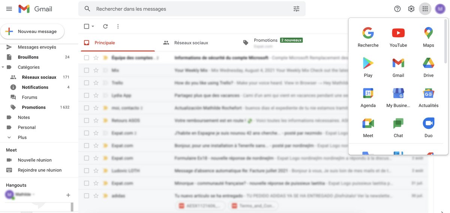This screenshot has height=213, width=450.
Task: Toggle importance marker on Ludovic LOTH email
Action: [105, 170]
